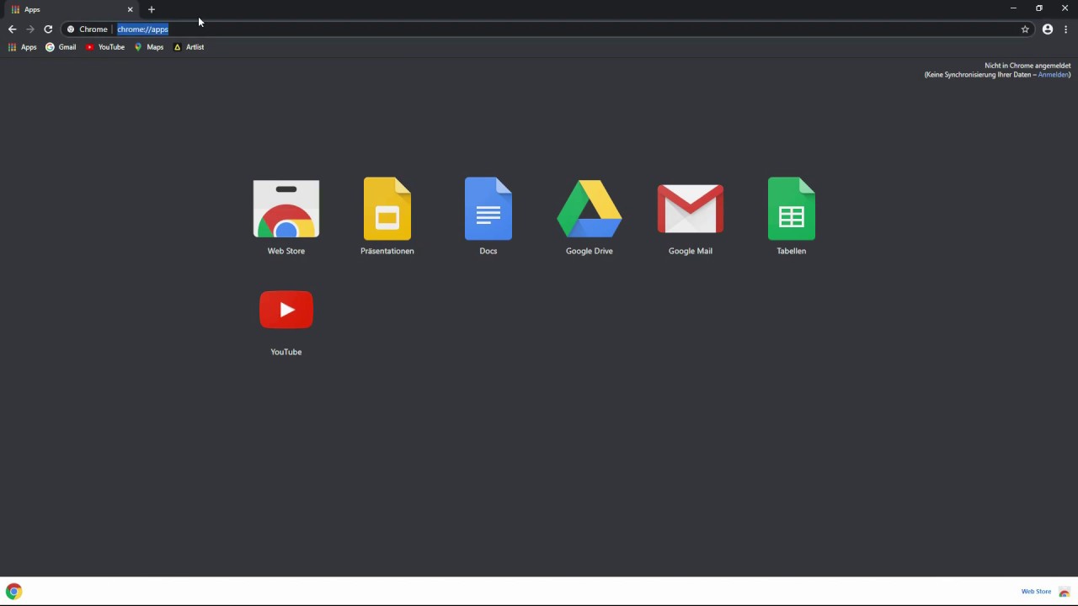The width and height of the screenshot is (1078, 606).
Task: Select the Apps tab
Action: tap(72, 9)
